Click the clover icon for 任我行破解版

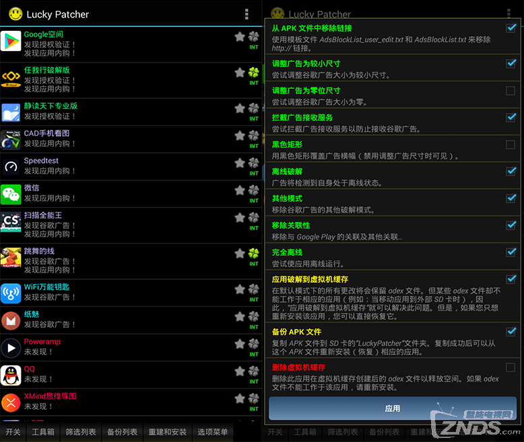(x=254, y=72)
